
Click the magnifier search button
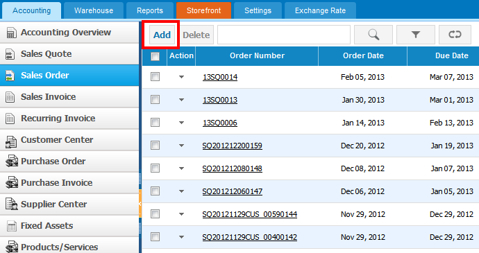[x=373, y=35]
